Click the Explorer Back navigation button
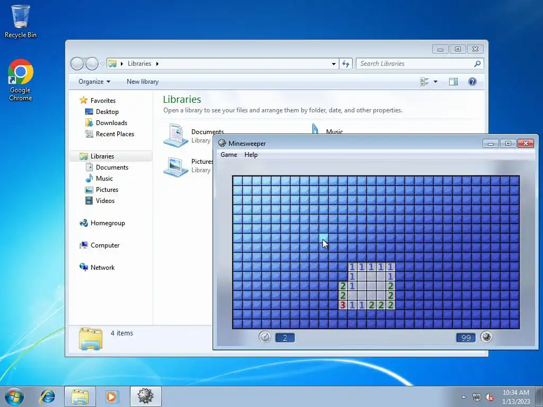Screen dimensions: 543x407 (77, 64)
